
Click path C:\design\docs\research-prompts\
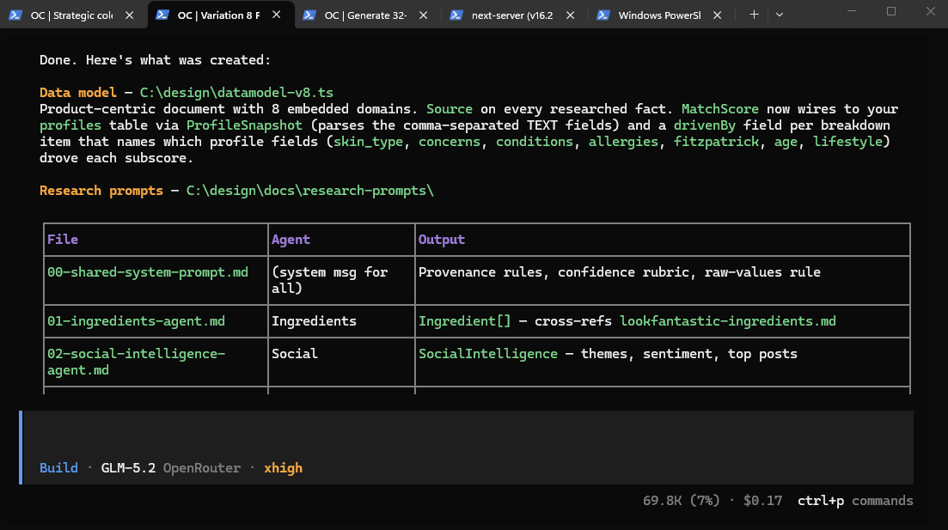[x=309, y=191]
